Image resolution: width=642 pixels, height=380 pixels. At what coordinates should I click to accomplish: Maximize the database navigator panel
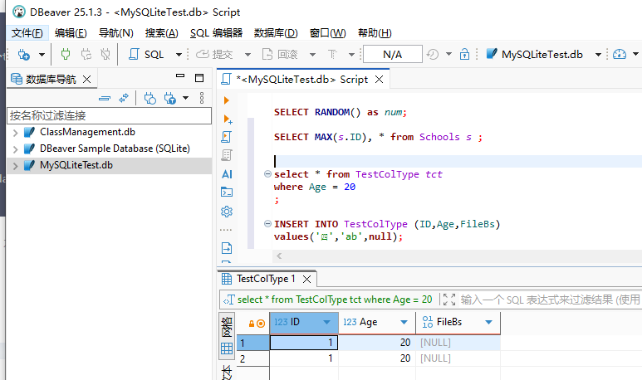coord(199,78)
